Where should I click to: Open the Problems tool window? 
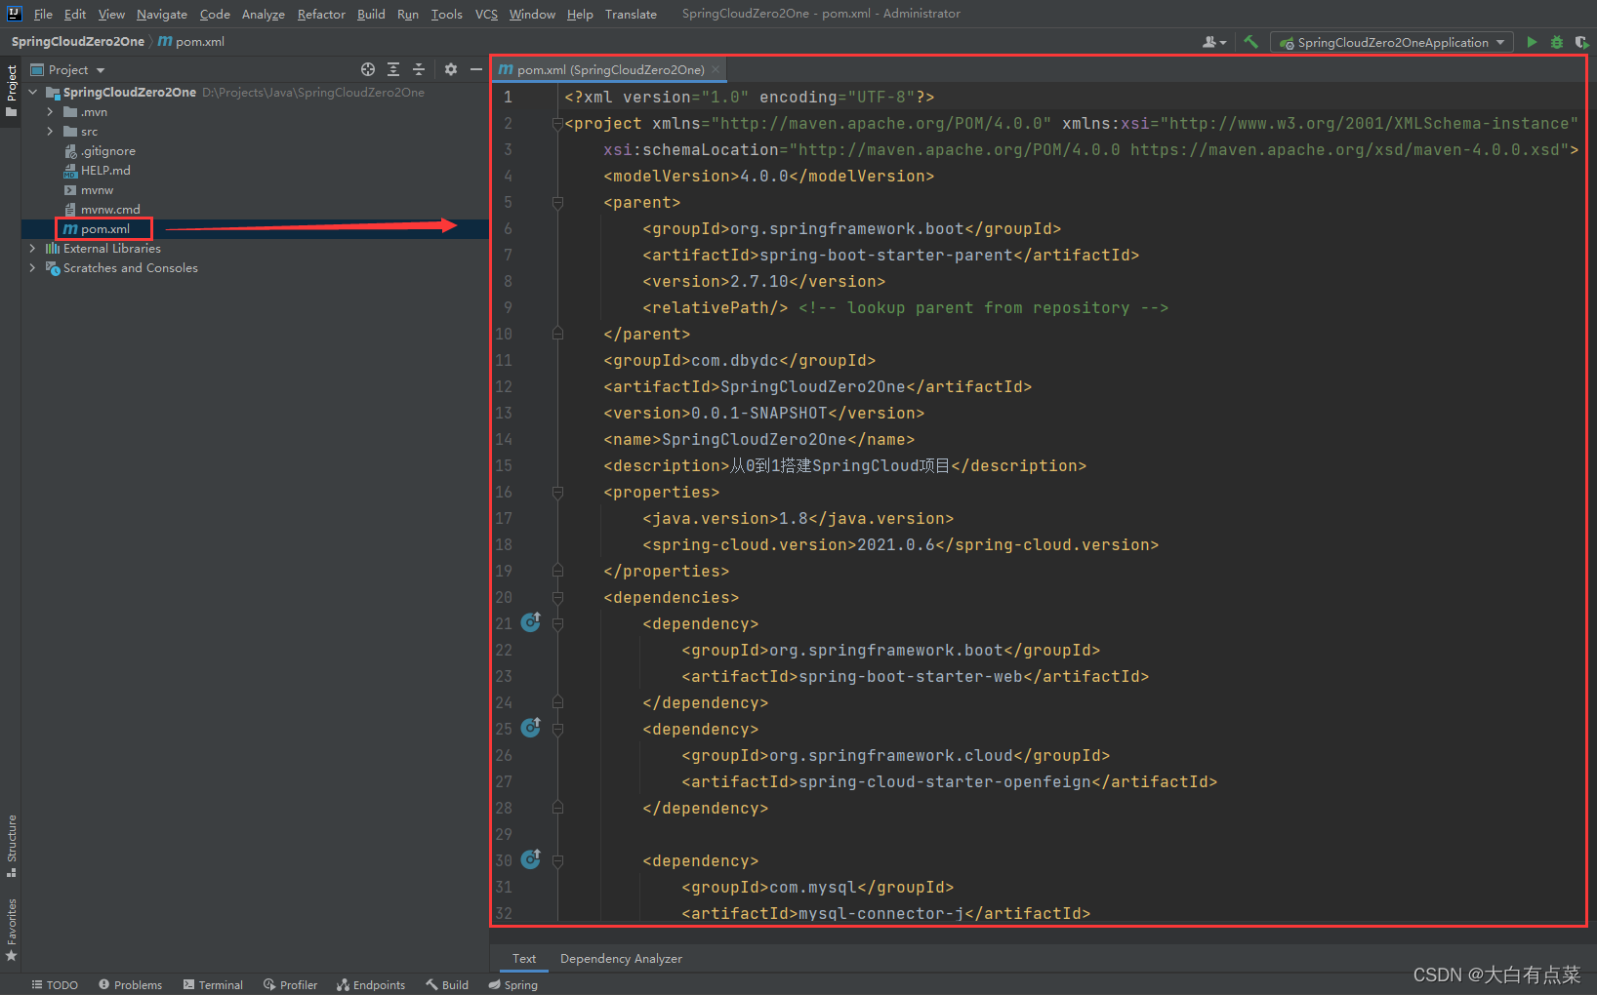pos(130,984)
